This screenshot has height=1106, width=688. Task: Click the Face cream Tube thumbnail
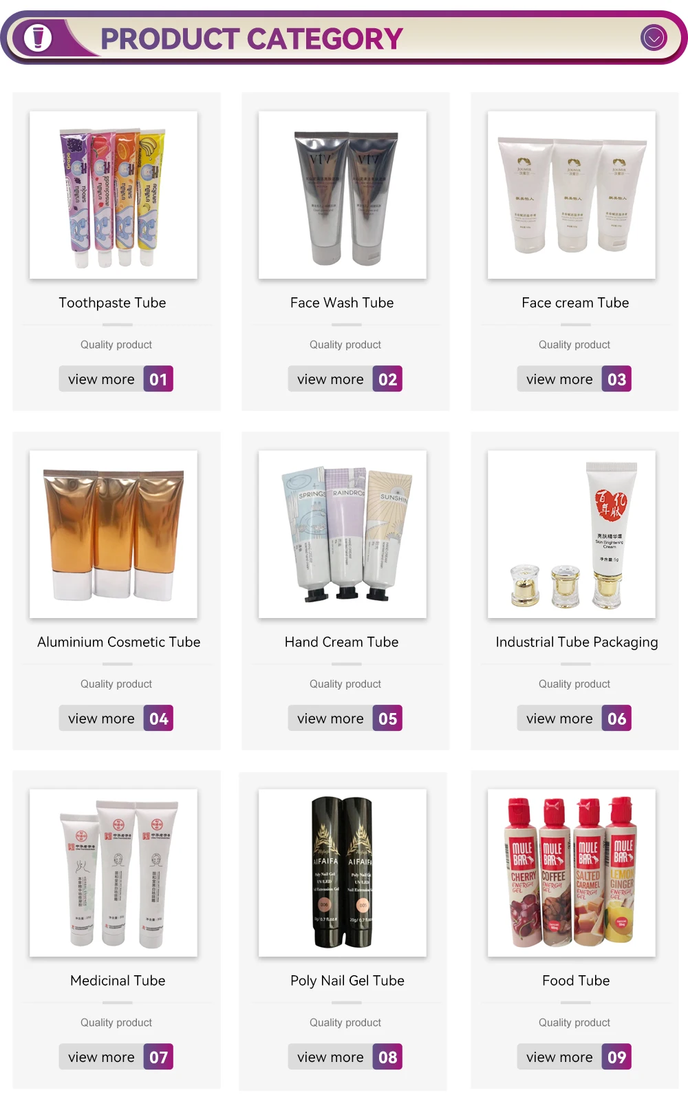pos(572,195)
